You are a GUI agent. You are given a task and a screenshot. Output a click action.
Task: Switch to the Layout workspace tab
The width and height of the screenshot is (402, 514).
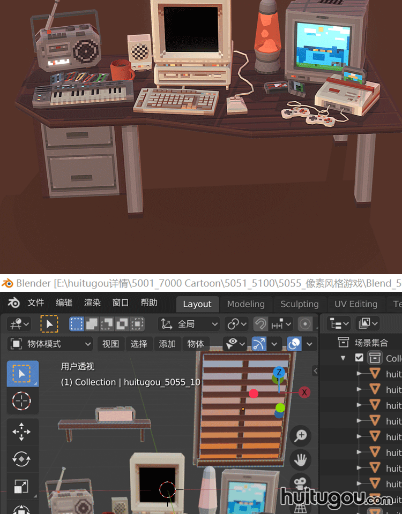point(197,304)
